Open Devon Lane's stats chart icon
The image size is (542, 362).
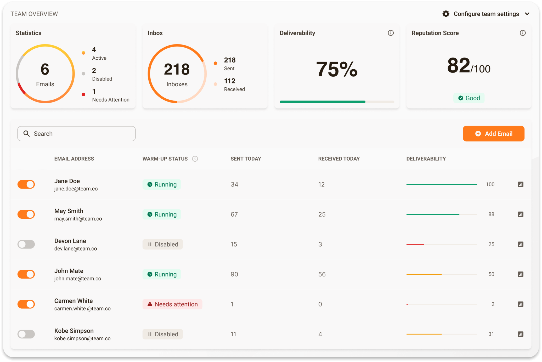tap(521, 244)
